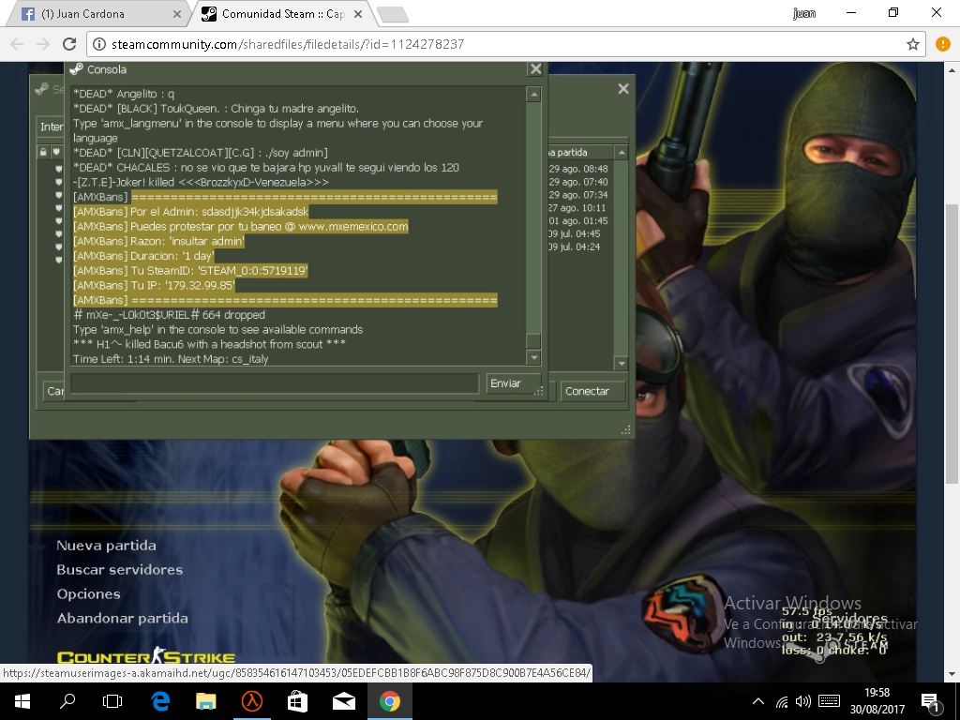Open the network status tray icon
The image size is (960, 720).
tap(782, 701)
